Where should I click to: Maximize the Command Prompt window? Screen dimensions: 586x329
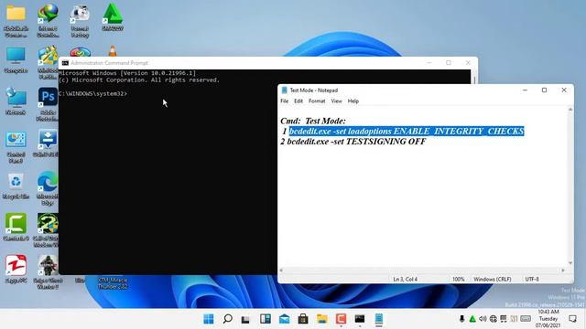point(449,63)
